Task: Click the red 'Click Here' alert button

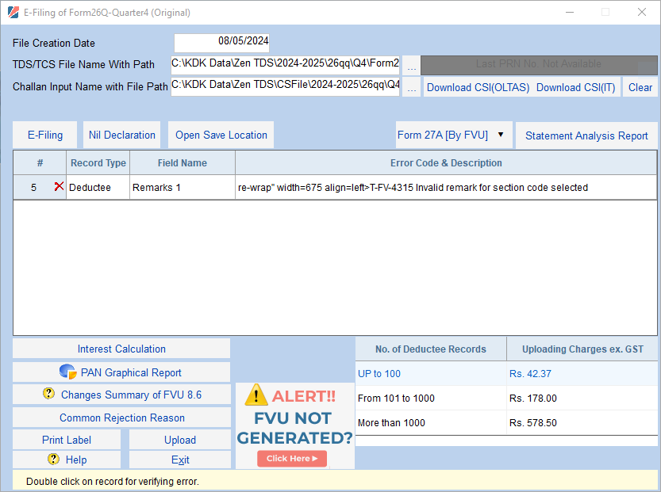Action: (x=292, y=459)
